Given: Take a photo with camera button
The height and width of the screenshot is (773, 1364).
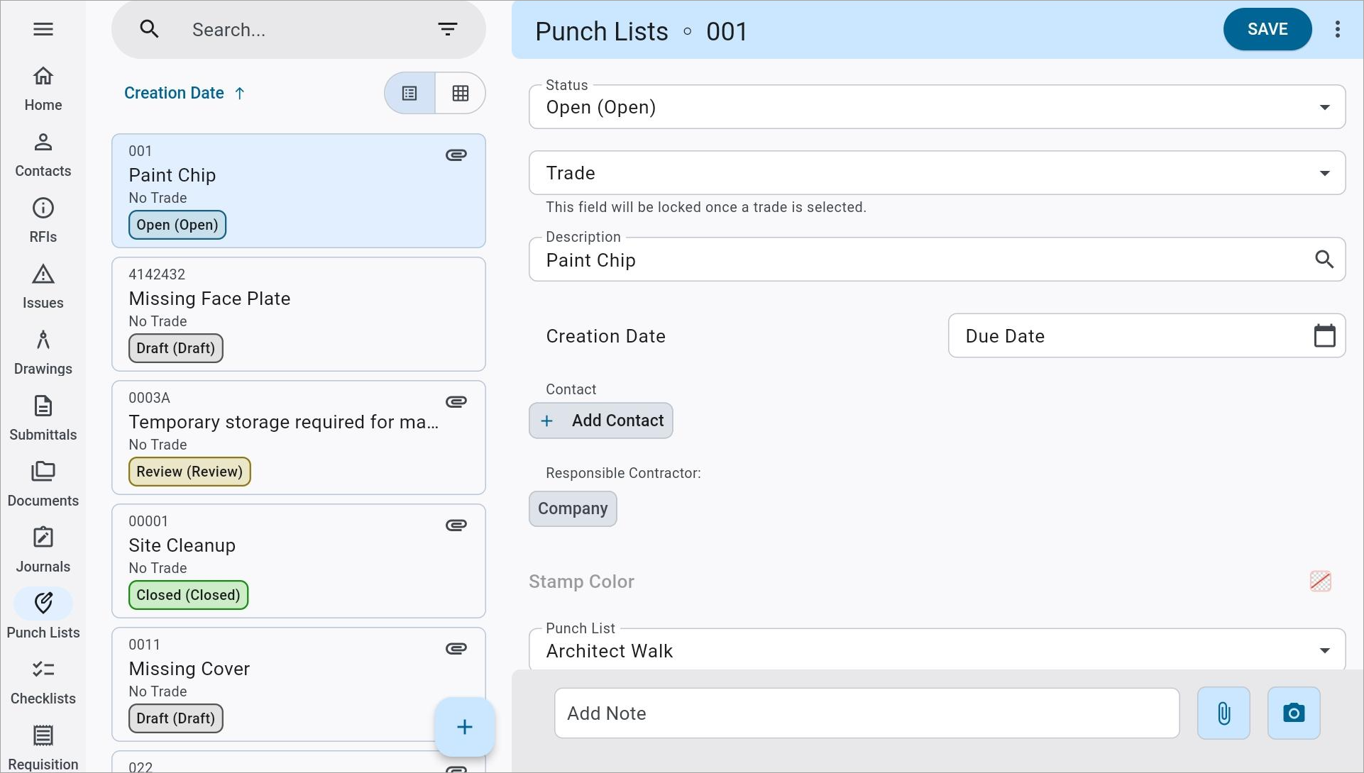Looking at the screenshot, I should click(1294, 713).
